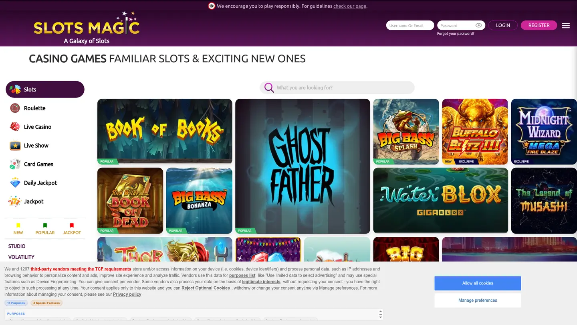This screenshot has width=577, height=325.
Task: Click Manage preferences button
Action: (478, 301)
